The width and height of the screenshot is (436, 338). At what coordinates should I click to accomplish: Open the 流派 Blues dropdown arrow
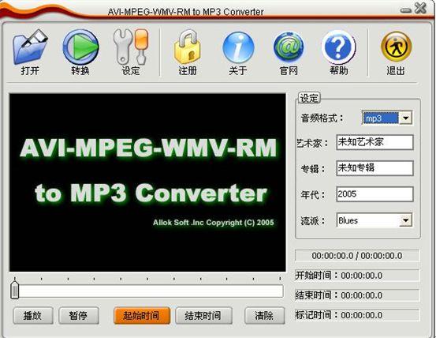pyautogui.click(x=406, y=220)
